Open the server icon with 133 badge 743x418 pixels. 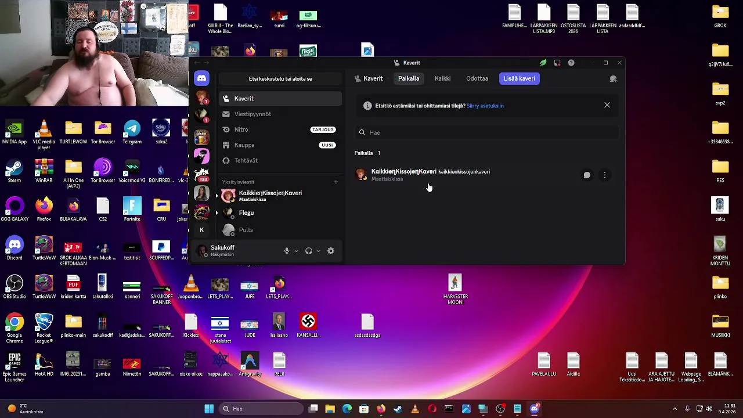pyautogui.click(x=201, y=174)
